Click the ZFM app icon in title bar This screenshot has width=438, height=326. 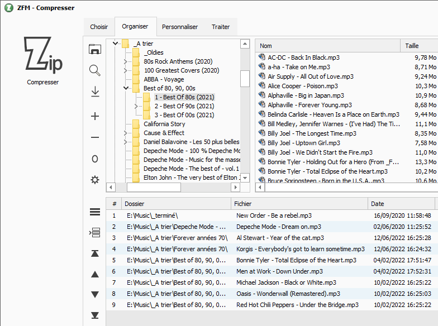click(x=9, y=8)
